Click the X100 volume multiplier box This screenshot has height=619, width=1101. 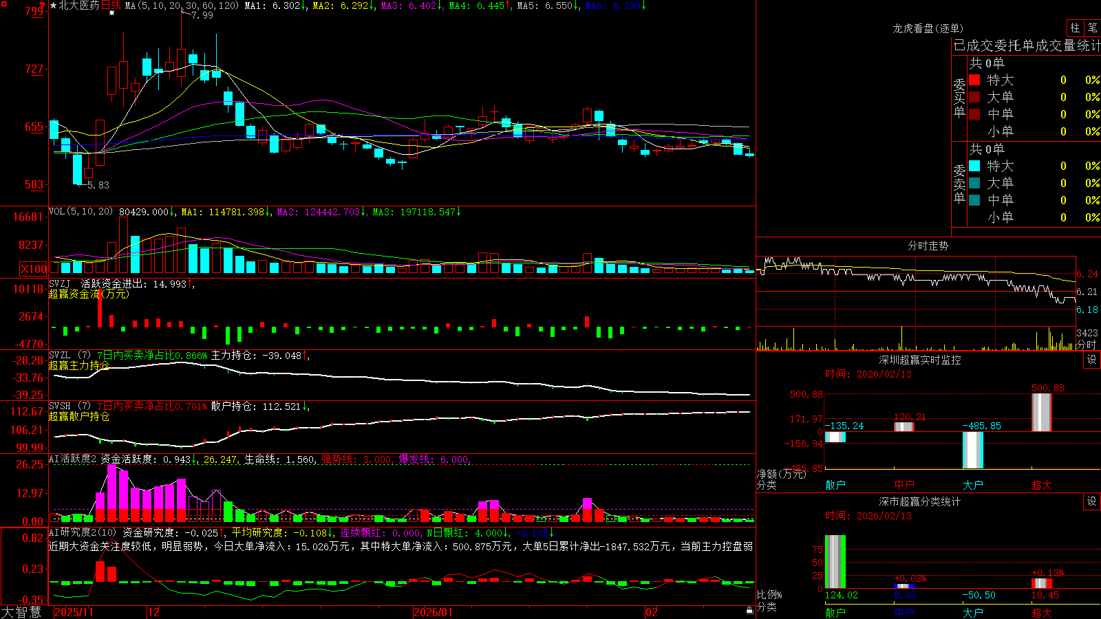pos(33,269)
